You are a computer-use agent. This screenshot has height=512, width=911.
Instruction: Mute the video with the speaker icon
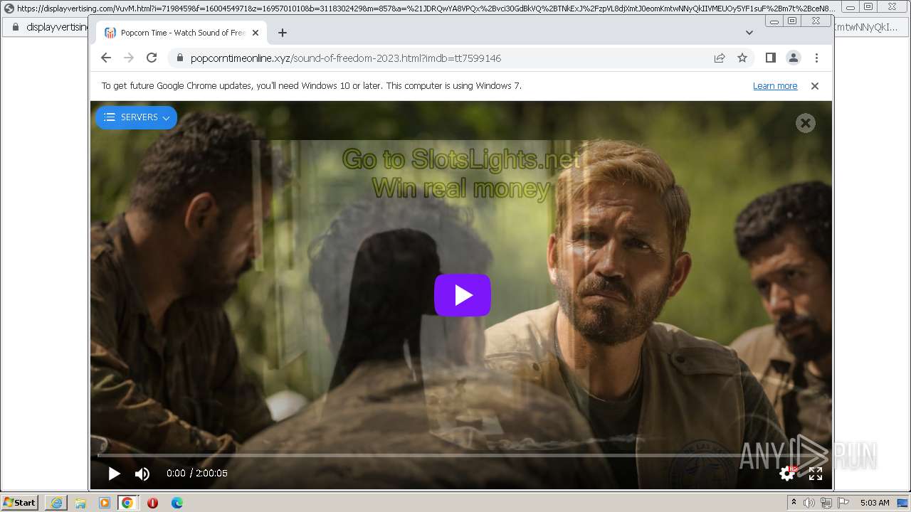(142, 474)
